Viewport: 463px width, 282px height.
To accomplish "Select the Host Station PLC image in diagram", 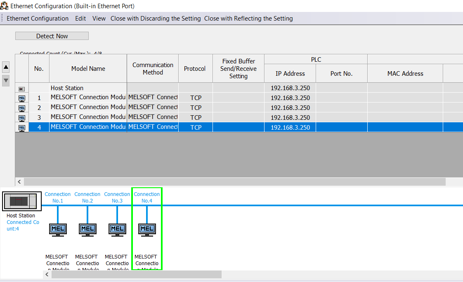I will pos(22,201).
